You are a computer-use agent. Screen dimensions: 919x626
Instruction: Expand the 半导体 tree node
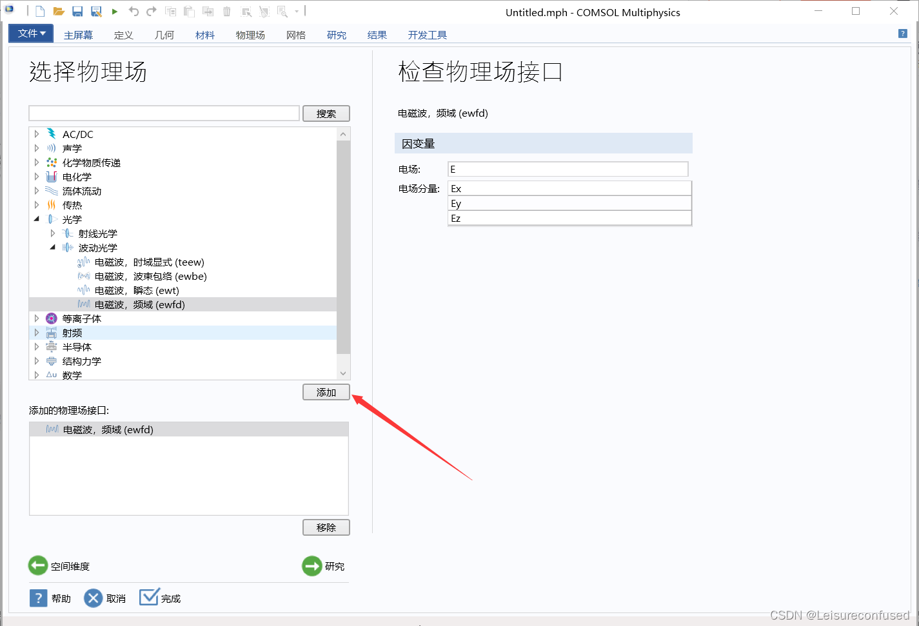(x=37, y=347)
